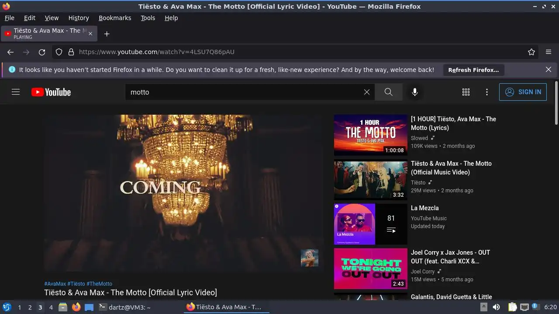Screen dimensions: 559x314
Task: Select the Tiësto & Ava Max taskbar entry
Action: point(227,307)
